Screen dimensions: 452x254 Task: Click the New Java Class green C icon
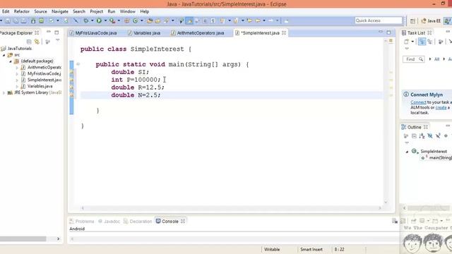135,20
